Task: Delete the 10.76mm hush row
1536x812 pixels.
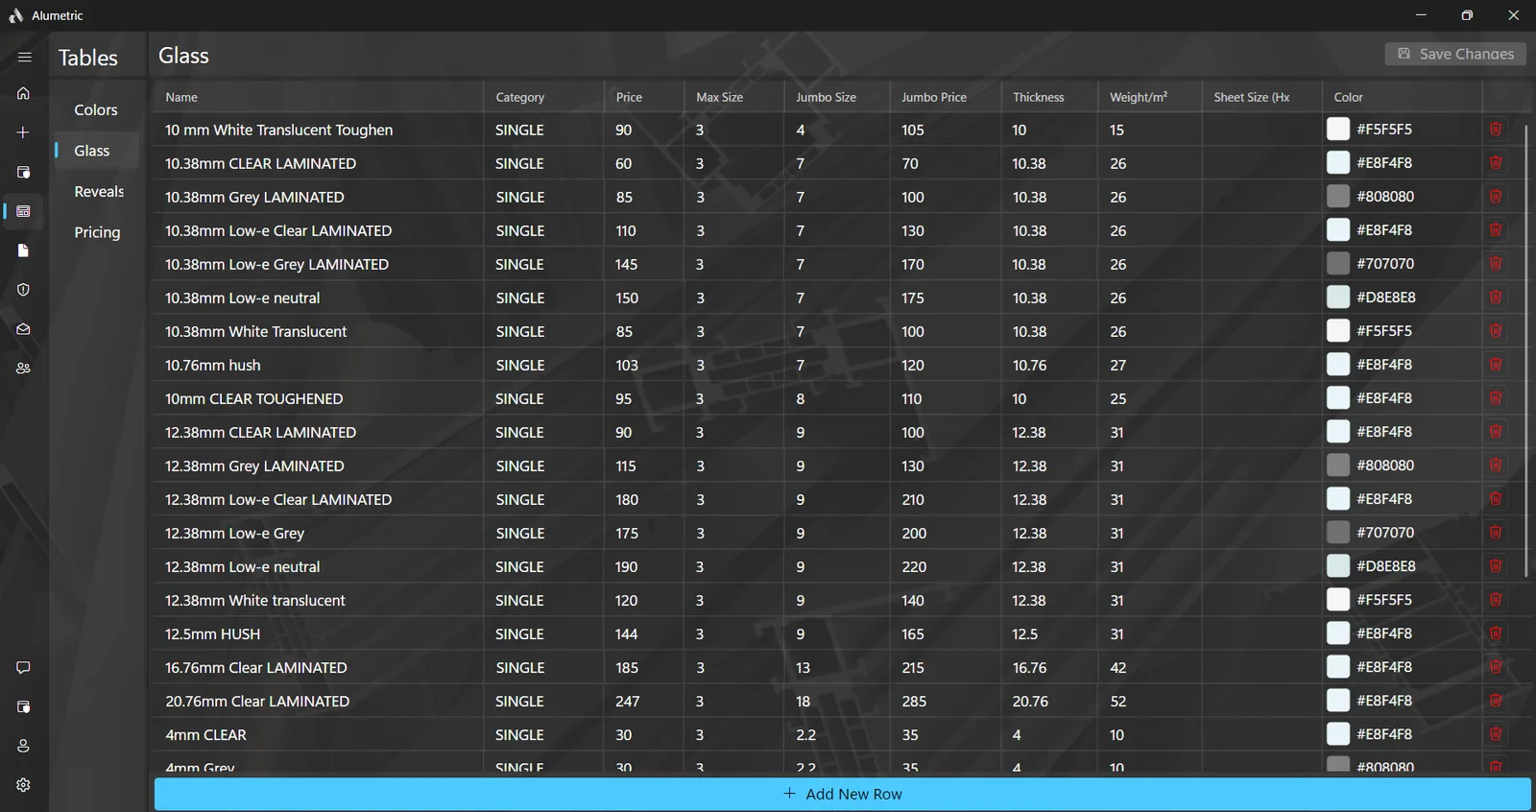Action: [x=1496, y=364]
